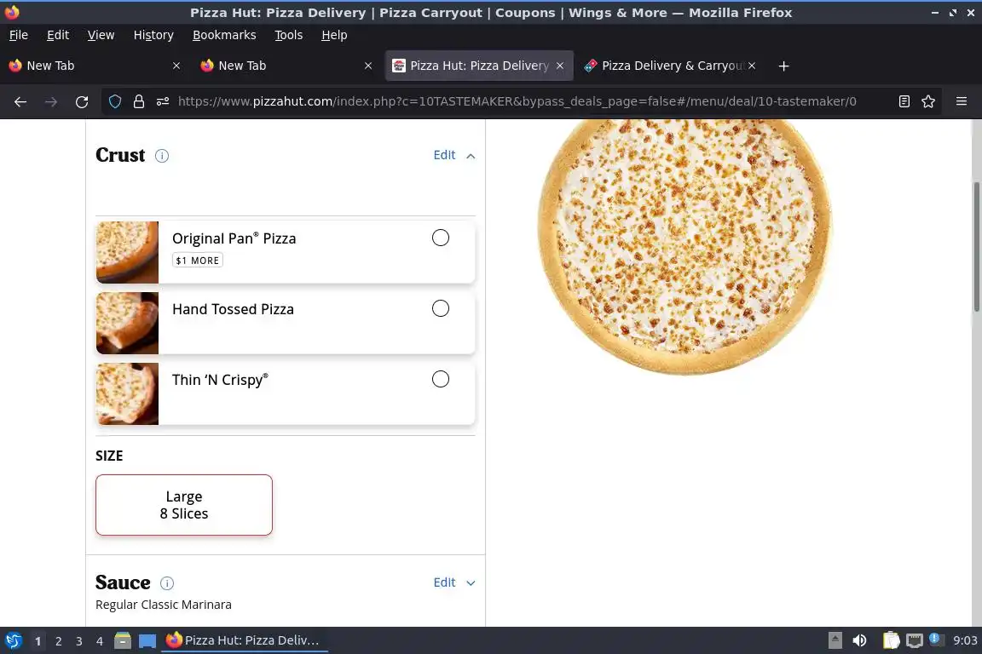
Task: Open a new tab with the plus button
Action: (783, 66)
